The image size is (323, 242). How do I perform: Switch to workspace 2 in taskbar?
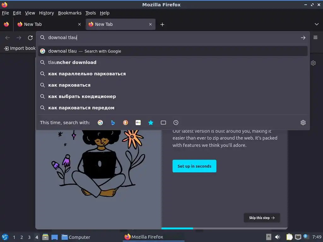(x=22, y=237)
